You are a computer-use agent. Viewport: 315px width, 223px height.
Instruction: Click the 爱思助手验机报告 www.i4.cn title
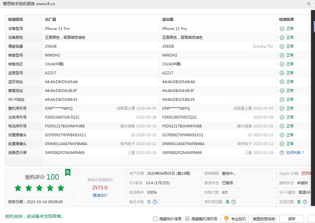click(x=29, y=4)
